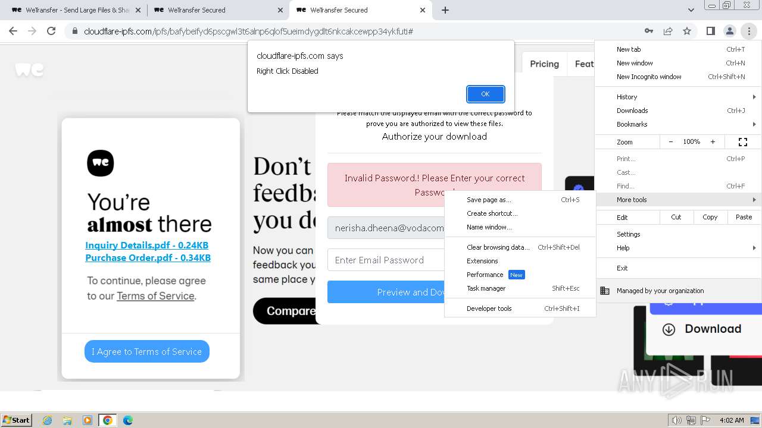Screen dimensions: 762x428
Task: Open the tab search chevron
Action: coord(691,10)
